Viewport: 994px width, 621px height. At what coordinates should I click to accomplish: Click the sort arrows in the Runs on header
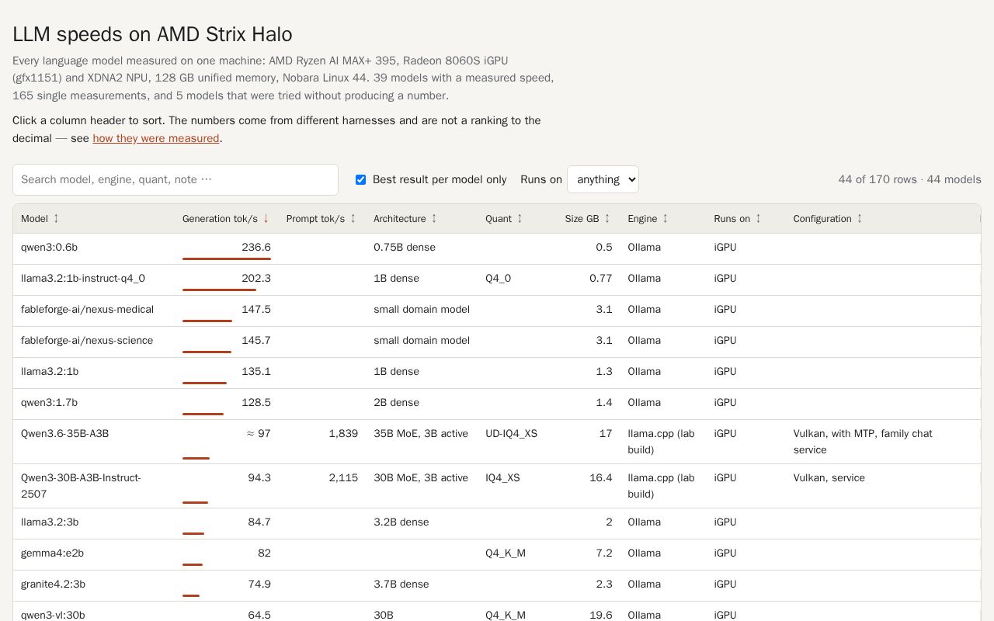tap(758, 219)
